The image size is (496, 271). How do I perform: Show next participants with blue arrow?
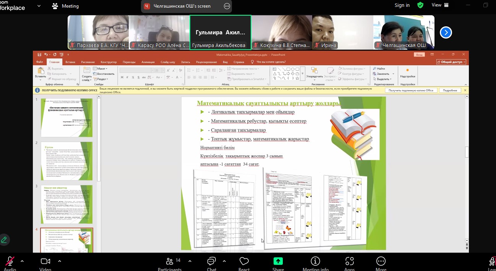[446, 32]
